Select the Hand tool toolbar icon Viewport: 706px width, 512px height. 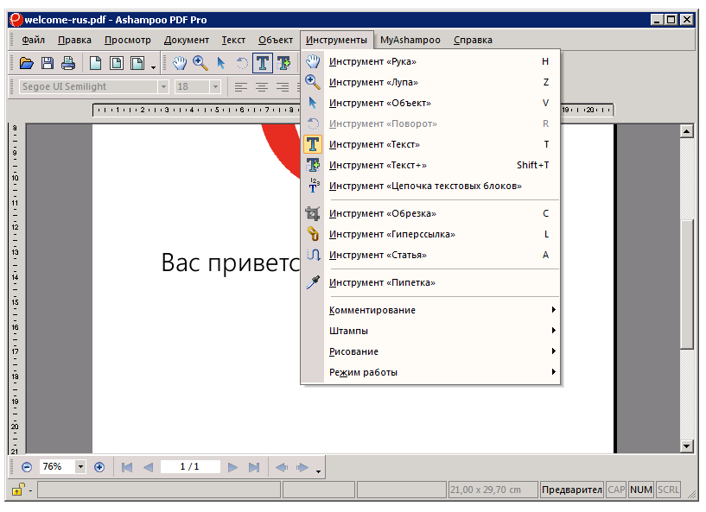coord(180,63)
